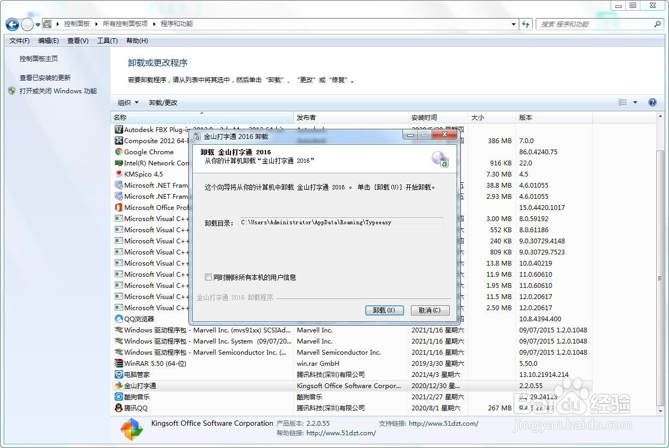Click the Google Chrome icon in list
This screenshot has height=448, width=669.
119,152
